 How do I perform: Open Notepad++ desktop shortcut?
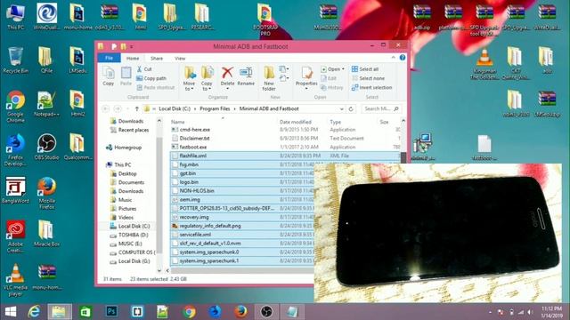46,104
